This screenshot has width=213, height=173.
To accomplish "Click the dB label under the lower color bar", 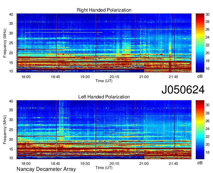I will click(200, 163).
